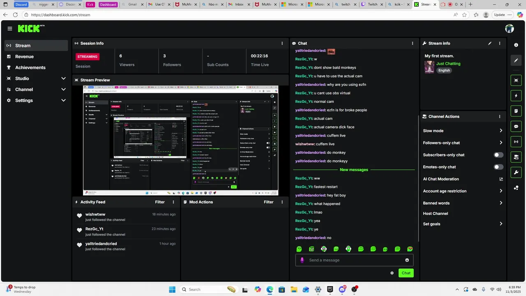Click the camera panel icon in right sidebar
This screenshot has height=296, width=526.
(x=516, y=157)
